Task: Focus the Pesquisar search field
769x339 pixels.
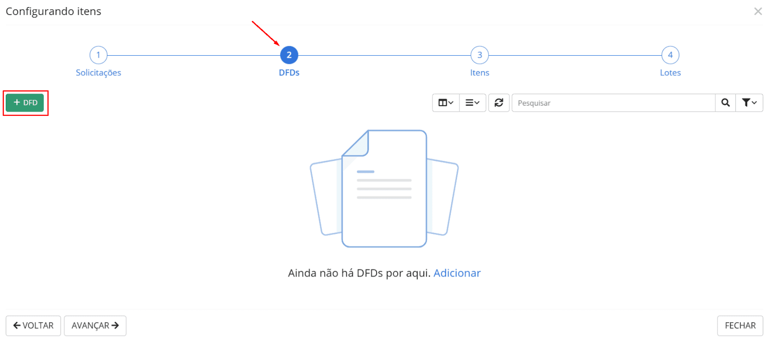Action: tap(613, 103)
